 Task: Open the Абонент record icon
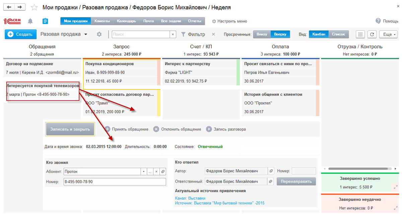163,171
